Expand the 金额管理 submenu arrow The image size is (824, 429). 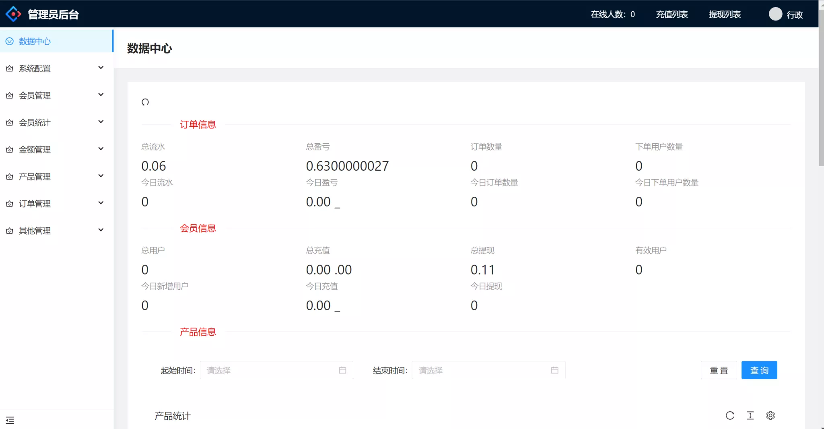pyautogui.click(x=101, y=148)
